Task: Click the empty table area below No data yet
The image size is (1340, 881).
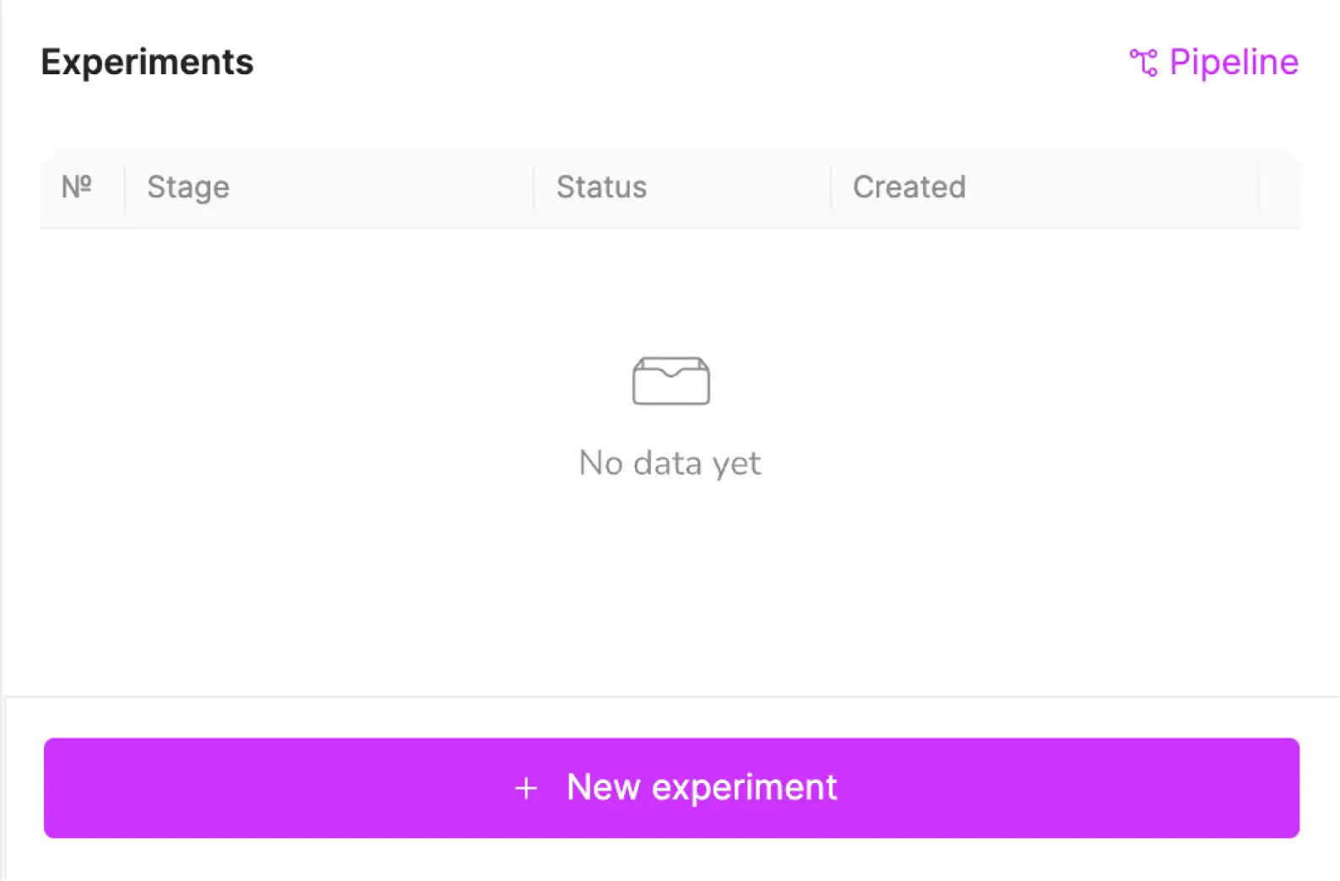Action: pos(670,591)
